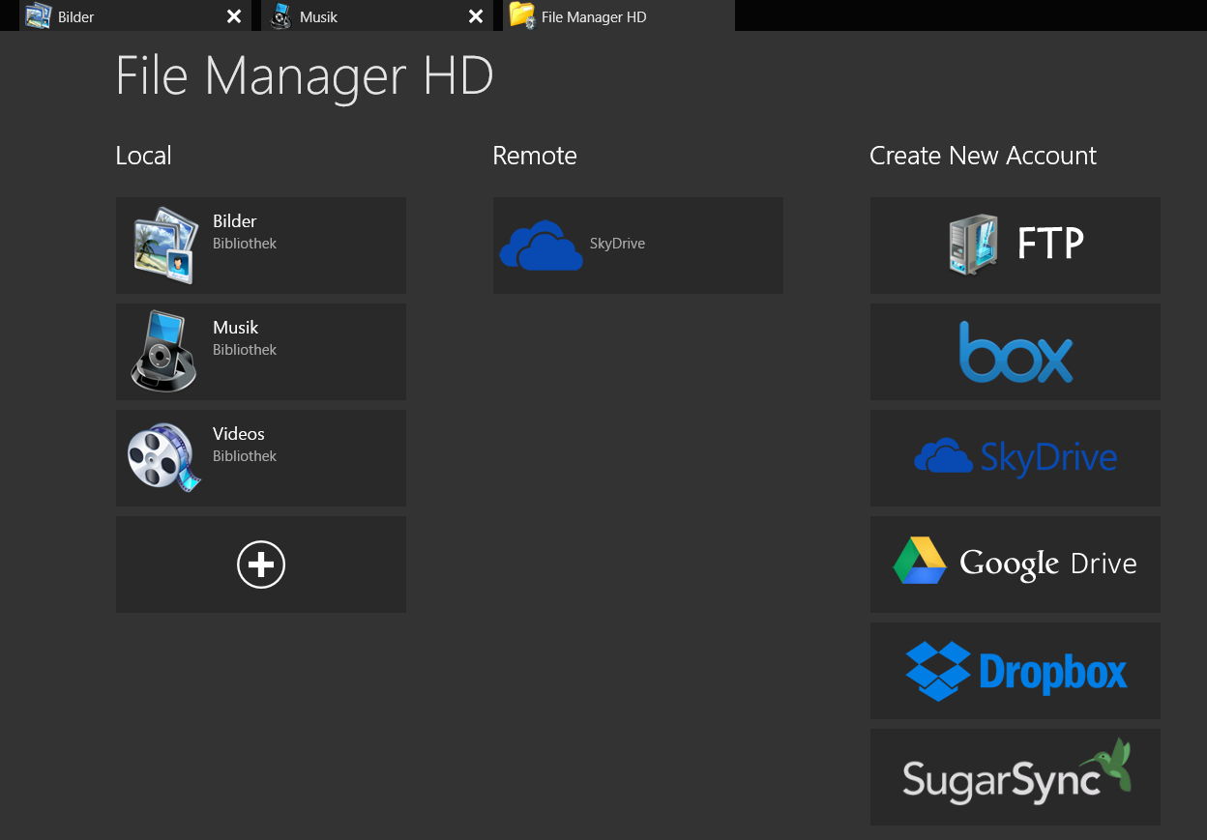1207x840 pixels.
Task: Click the SkyDrive cloud logo under Create New Account
Action: 943,457
